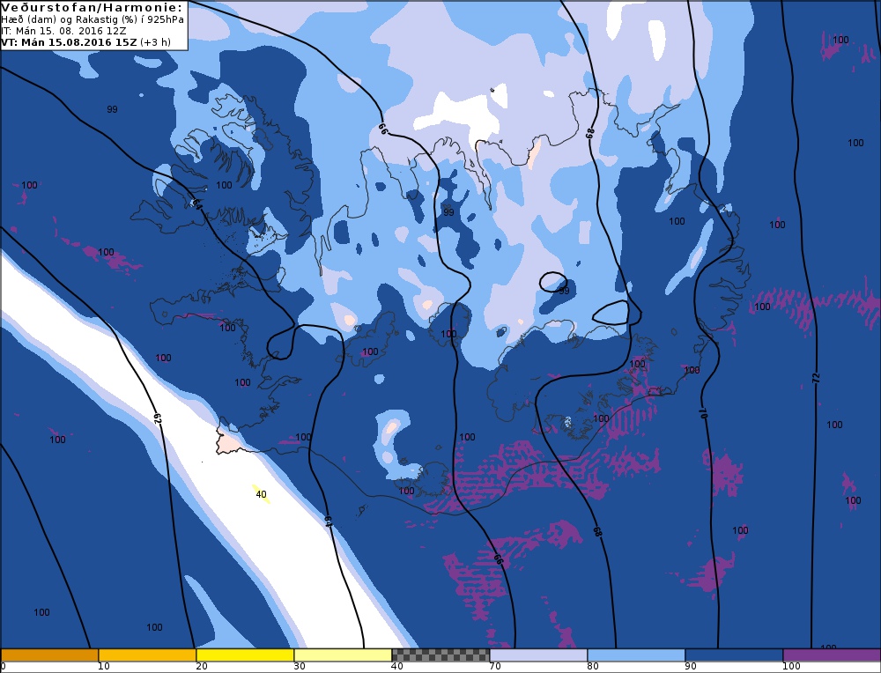The width and height of the screenshot is (881, 673).
Task: Click the 'Veðurstofan/Harmonie:' title text
Action: (93, 7)
